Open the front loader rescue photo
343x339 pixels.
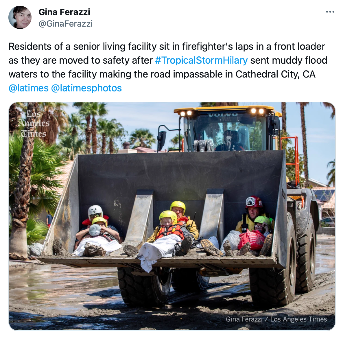tap(172, 216)
